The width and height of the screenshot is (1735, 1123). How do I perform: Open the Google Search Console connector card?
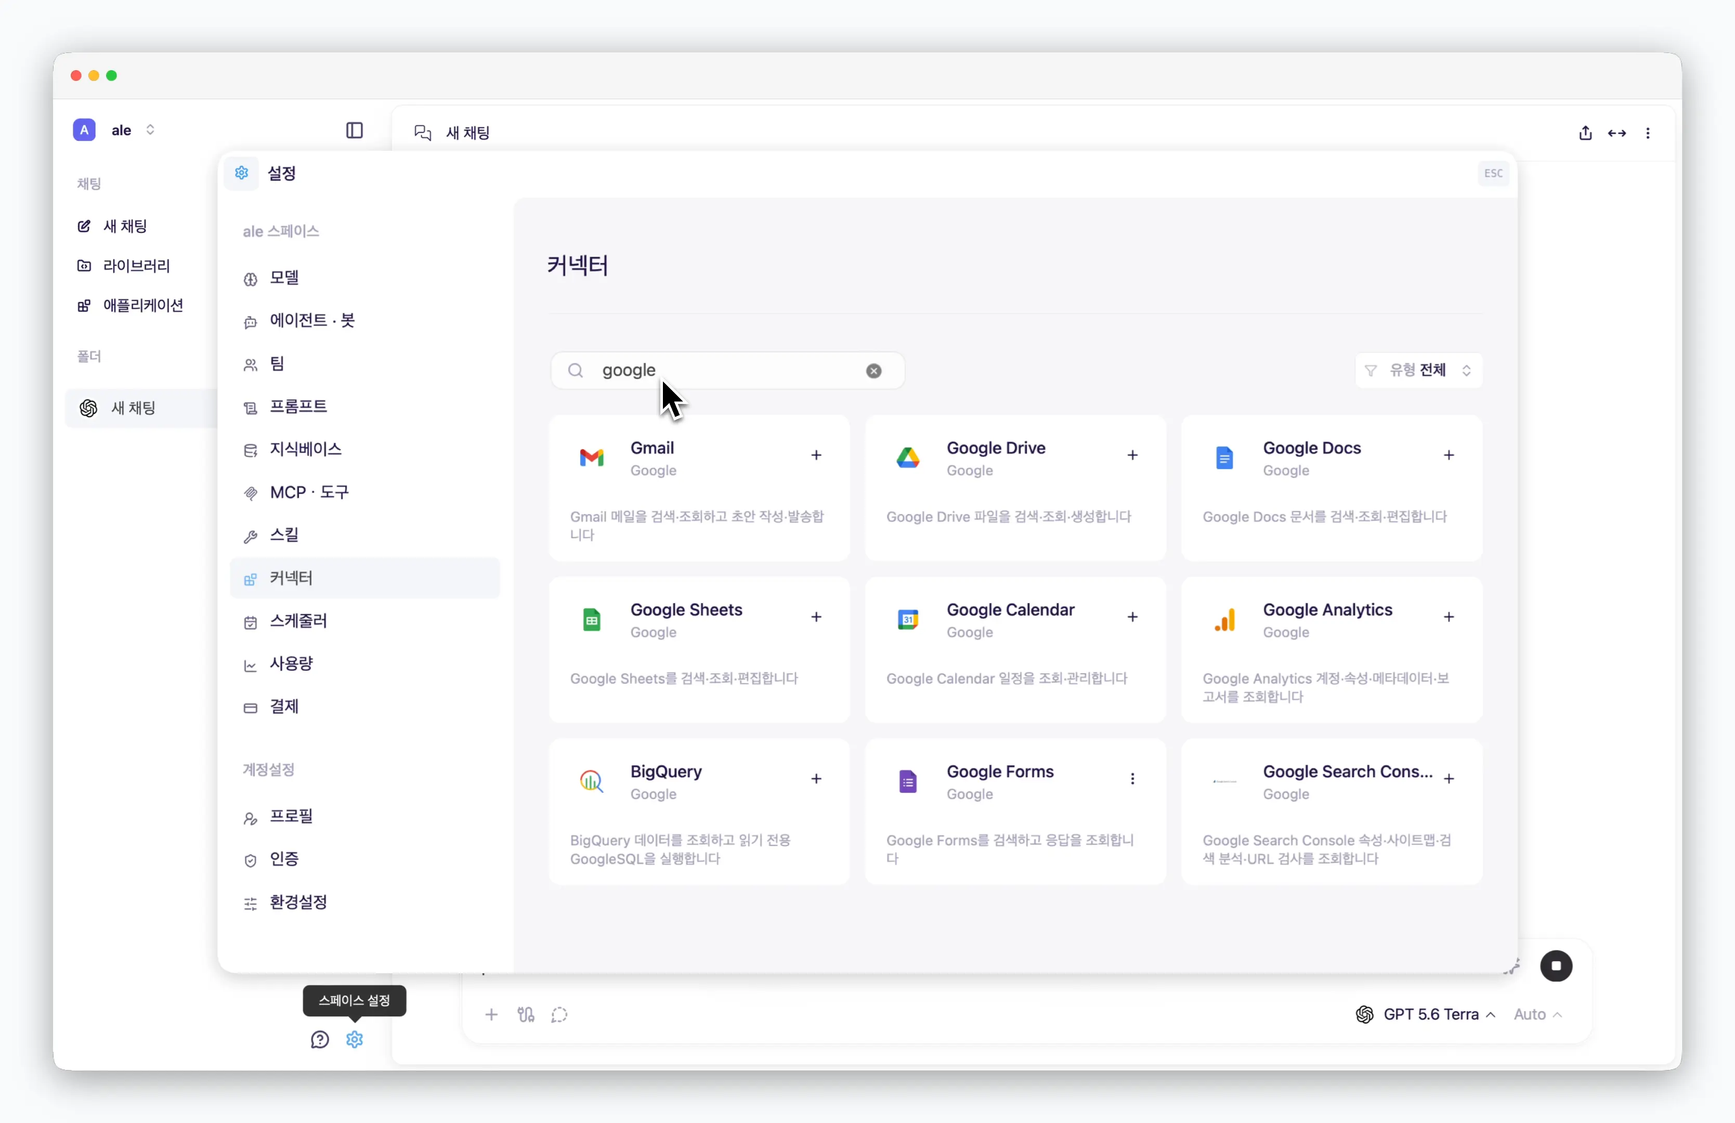click(1331, 812)
